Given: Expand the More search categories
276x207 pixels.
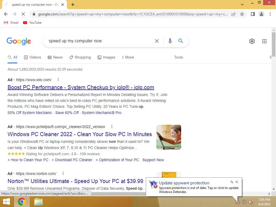Looking at the screenshot, I should [x=128, y=57].
